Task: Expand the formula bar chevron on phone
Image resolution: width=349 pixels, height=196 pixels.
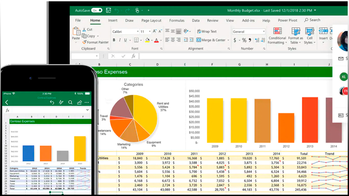Action: point(87,111)
